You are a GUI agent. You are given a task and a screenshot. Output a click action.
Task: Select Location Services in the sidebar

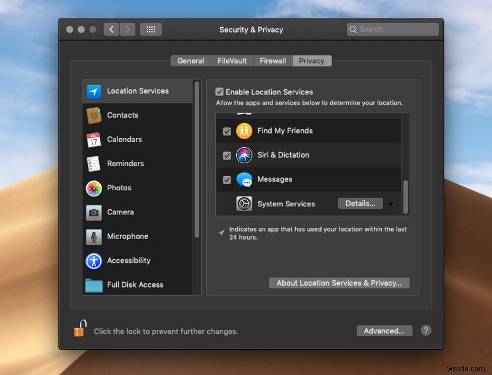136,91
